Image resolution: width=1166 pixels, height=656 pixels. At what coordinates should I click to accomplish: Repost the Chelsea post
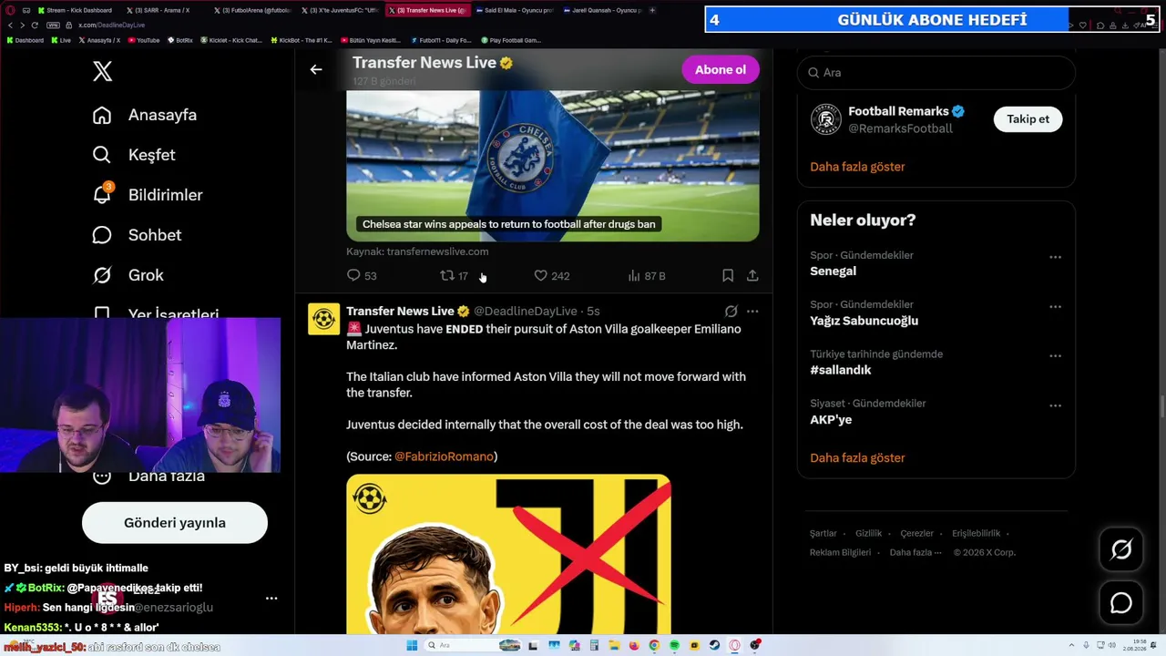pyautogui.click(x=454, y=275)
